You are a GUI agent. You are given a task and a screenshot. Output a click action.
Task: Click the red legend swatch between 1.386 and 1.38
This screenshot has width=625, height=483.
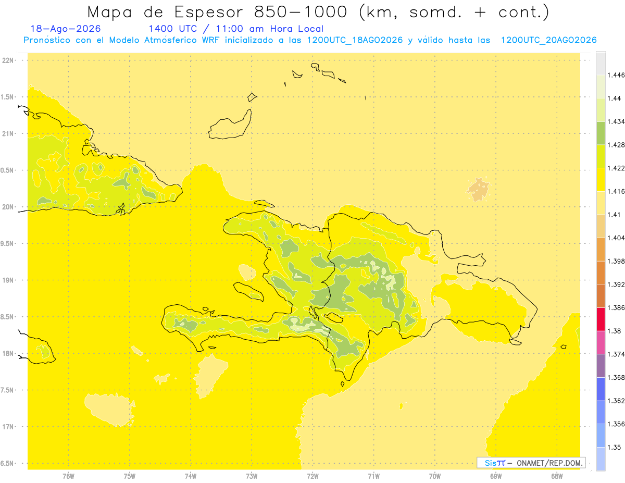point(601,319)
